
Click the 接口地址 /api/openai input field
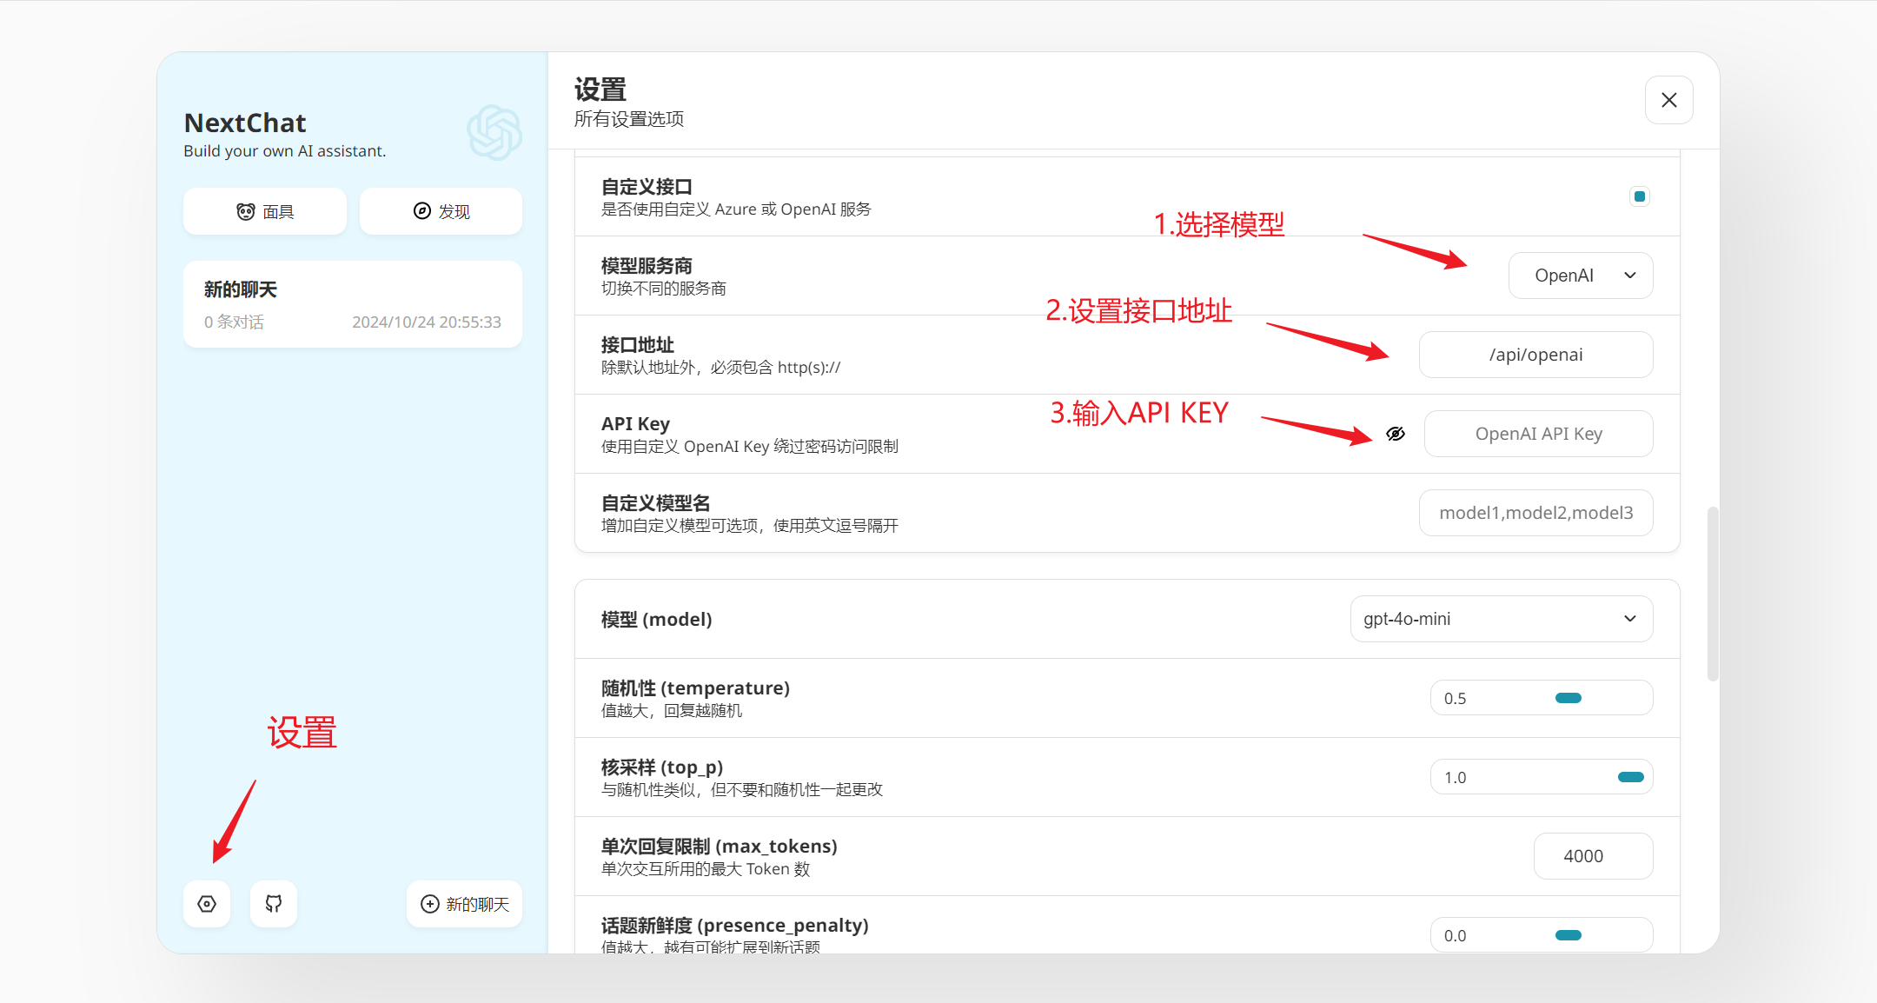1535,355
